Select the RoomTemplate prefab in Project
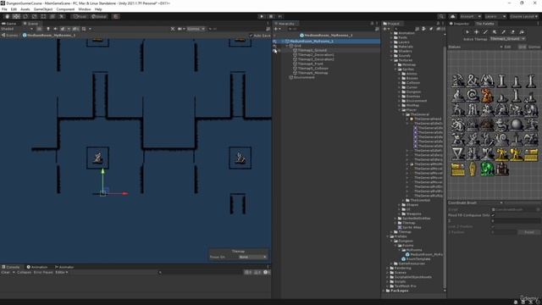 416,259
